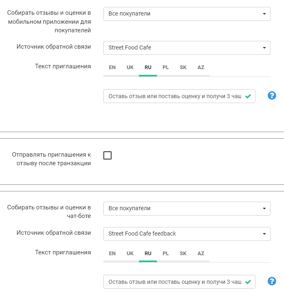Open AZ tab in mobile app invitation text
The image size is (284, 292).
tap(201, 67)
